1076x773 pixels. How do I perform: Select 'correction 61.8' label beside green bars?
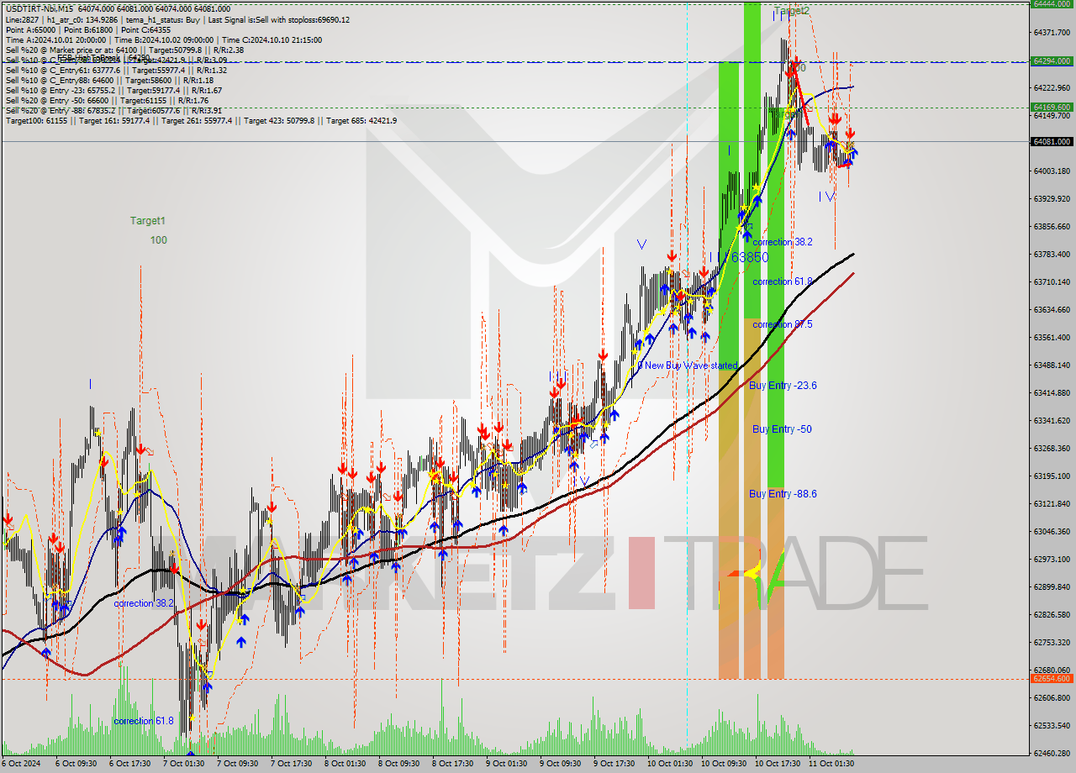[x=783, y=281]
